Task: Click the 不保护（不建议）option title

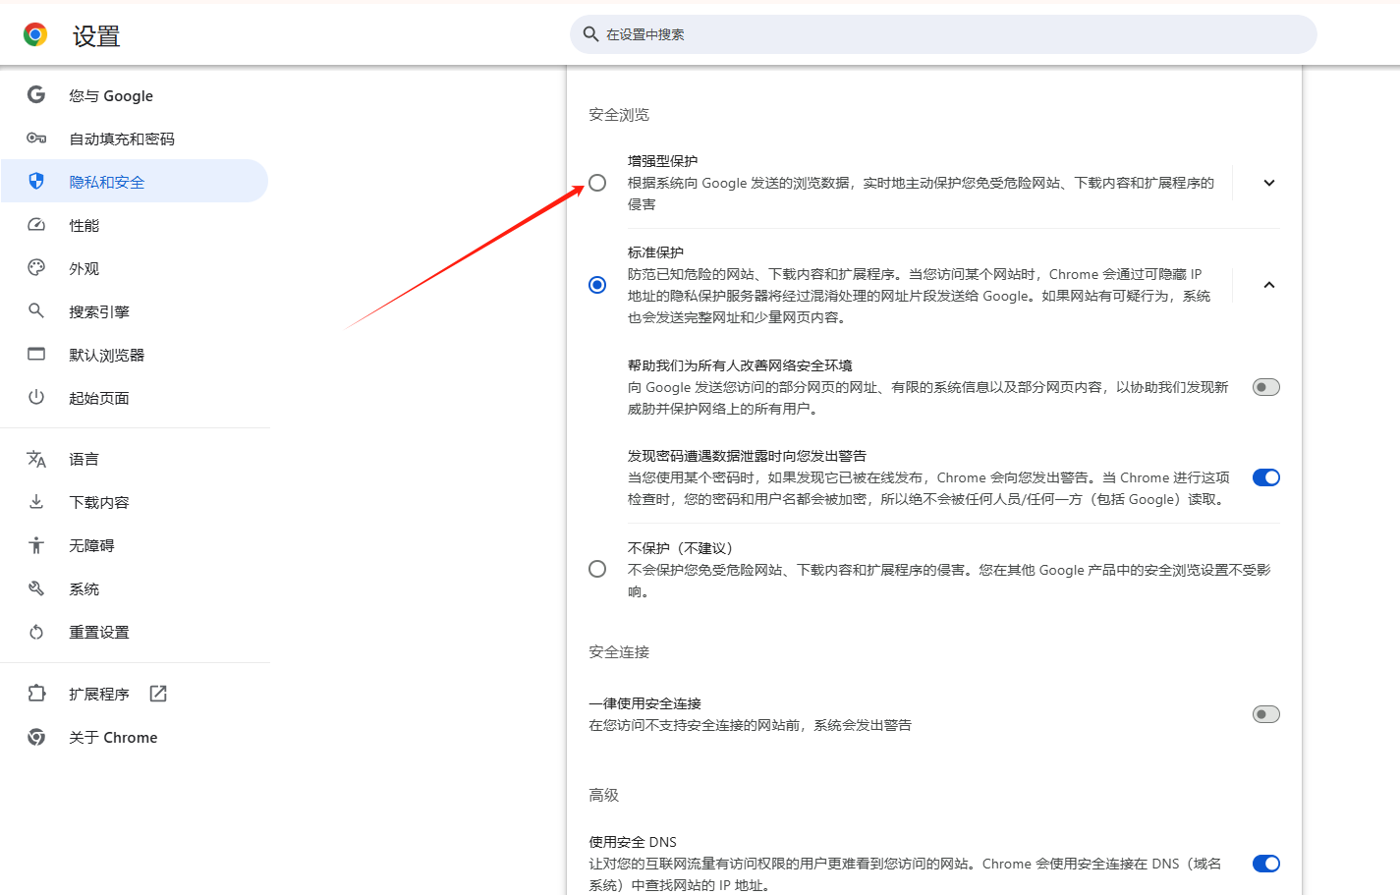Action: click(x=681, y=548)
